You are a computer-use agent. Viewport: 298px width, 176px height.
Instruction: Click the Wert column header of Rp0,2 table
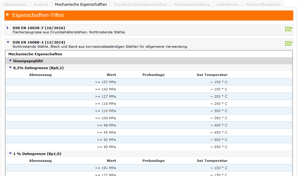coord(111,75)
